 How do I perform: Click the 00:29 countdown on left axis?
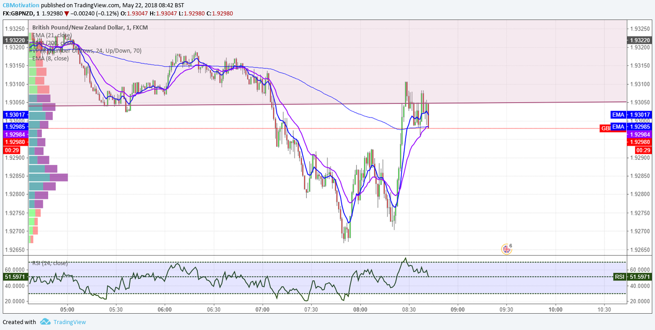(10, 150)
